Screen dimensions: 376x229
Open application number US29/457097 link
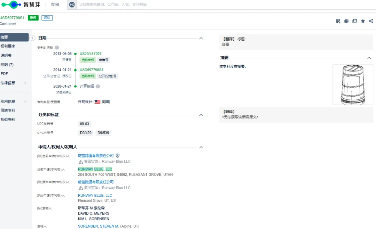pos(91,54)
